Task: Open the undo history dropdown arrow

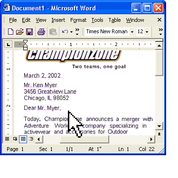Action: pos(71,32)
